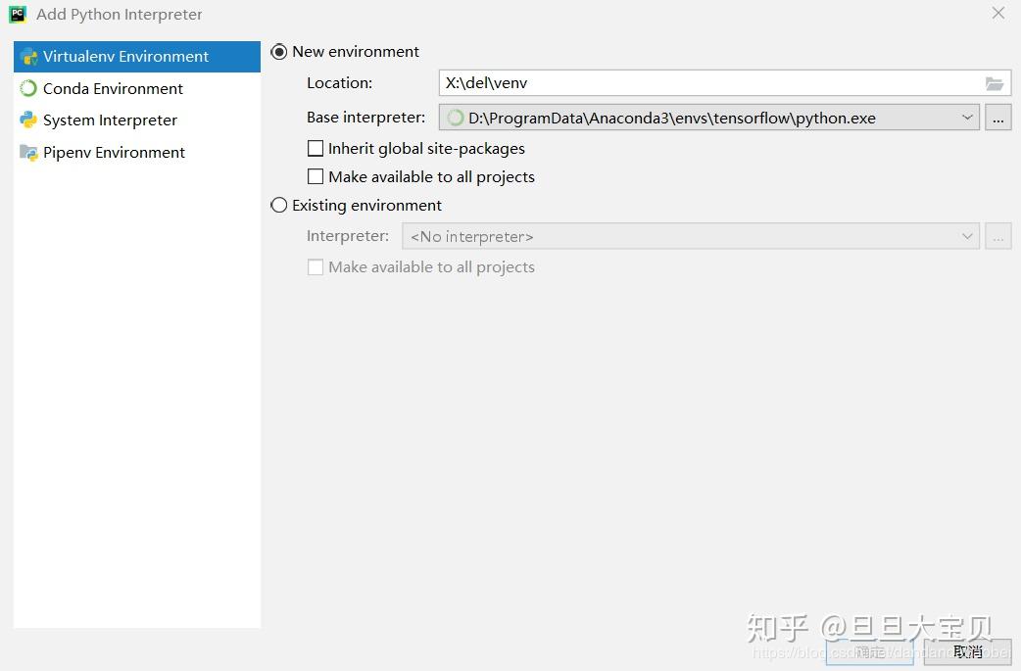
Task: Click the Pipenv Environment icon
Action: [26, 152]
